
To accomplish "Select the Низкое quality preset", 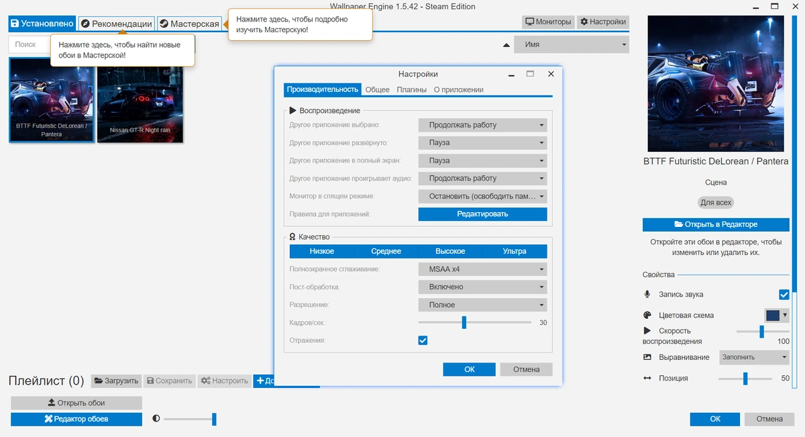I will coord(322,251).
